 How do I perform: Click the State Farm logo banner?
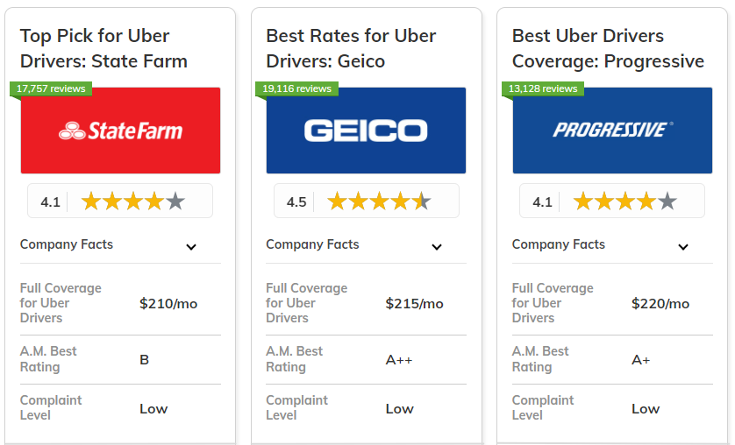coord(120,131)
